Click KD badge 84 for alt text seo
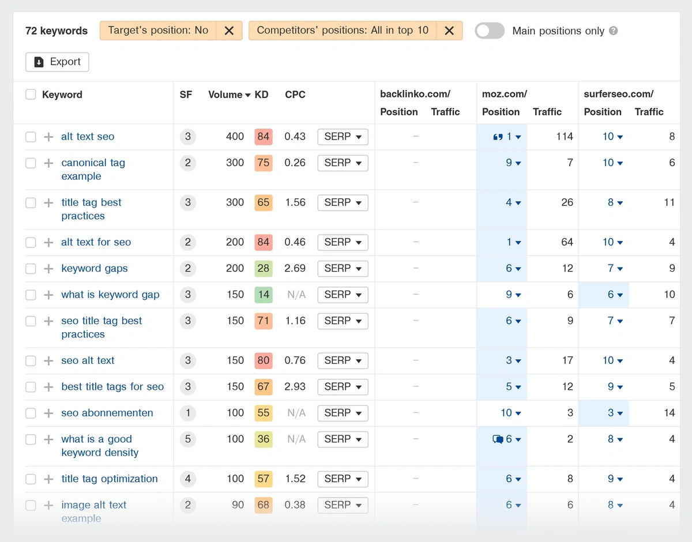Screen dimensions: 692x542 [x=263, y=137]
